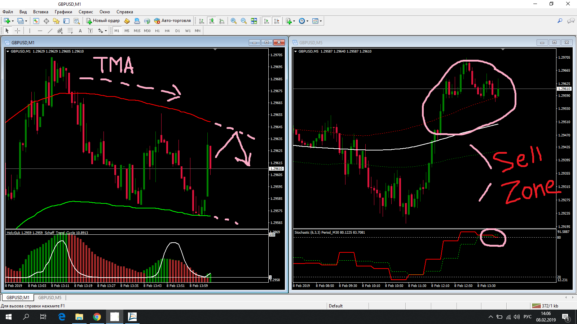Open the Data Window crosshair-circle icon
The image size is (577, 324).
tap(46, 21)
